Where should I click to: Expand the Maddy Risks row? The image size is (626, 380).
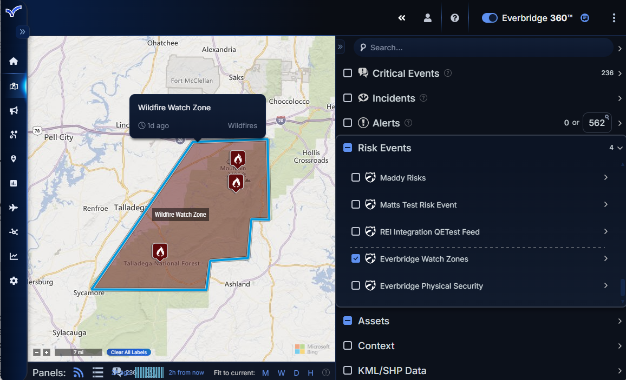[605, 177]
